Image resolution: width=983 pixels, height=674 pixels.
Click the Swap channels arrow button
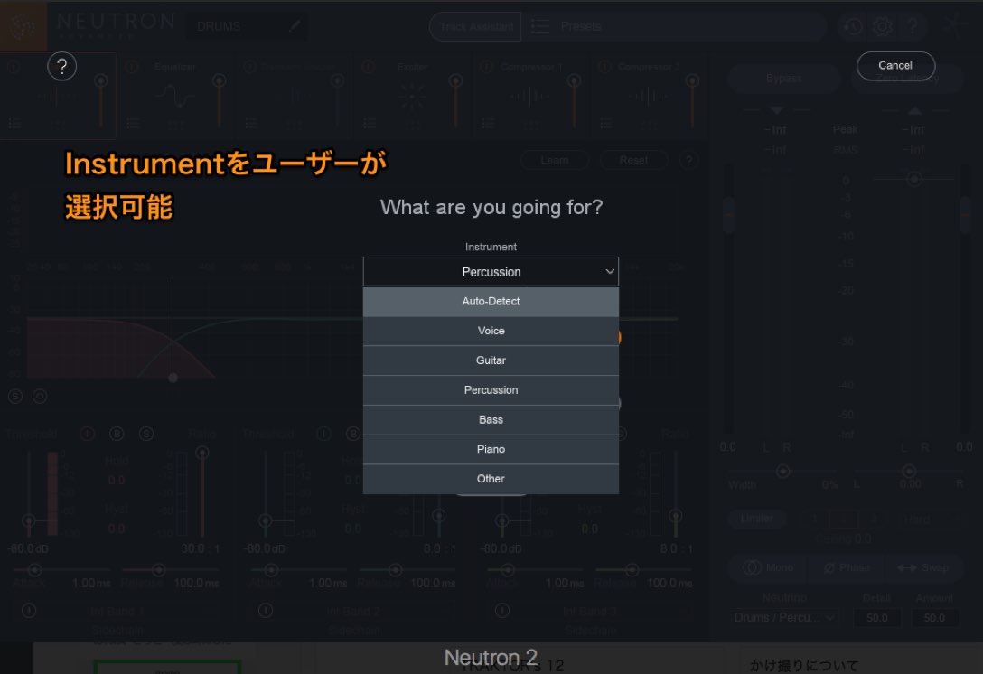(922, 567)
